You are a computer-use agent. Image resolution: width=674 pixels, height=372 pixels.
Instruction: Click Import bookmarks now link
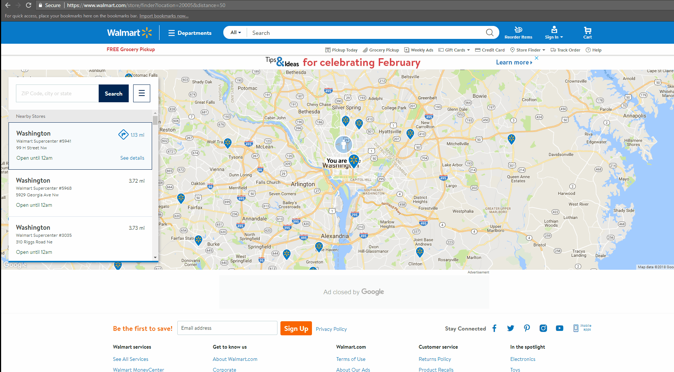pos(164,16)
